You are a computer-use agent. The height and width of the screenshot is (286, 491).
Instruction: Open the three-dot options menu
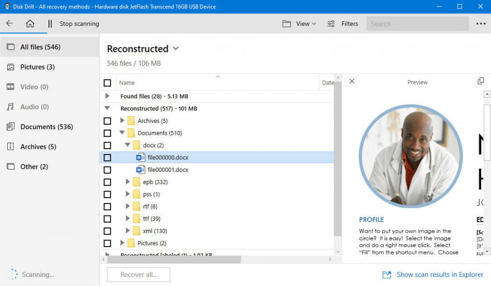point(481,23)
